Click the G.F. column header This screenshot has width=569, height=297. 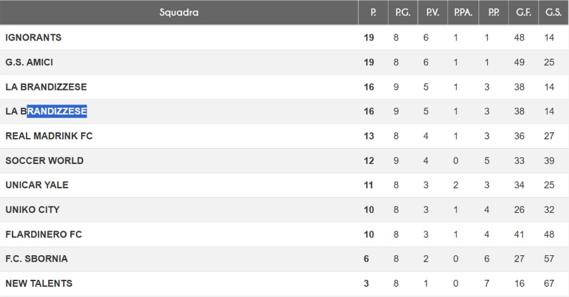pos(523,13)
